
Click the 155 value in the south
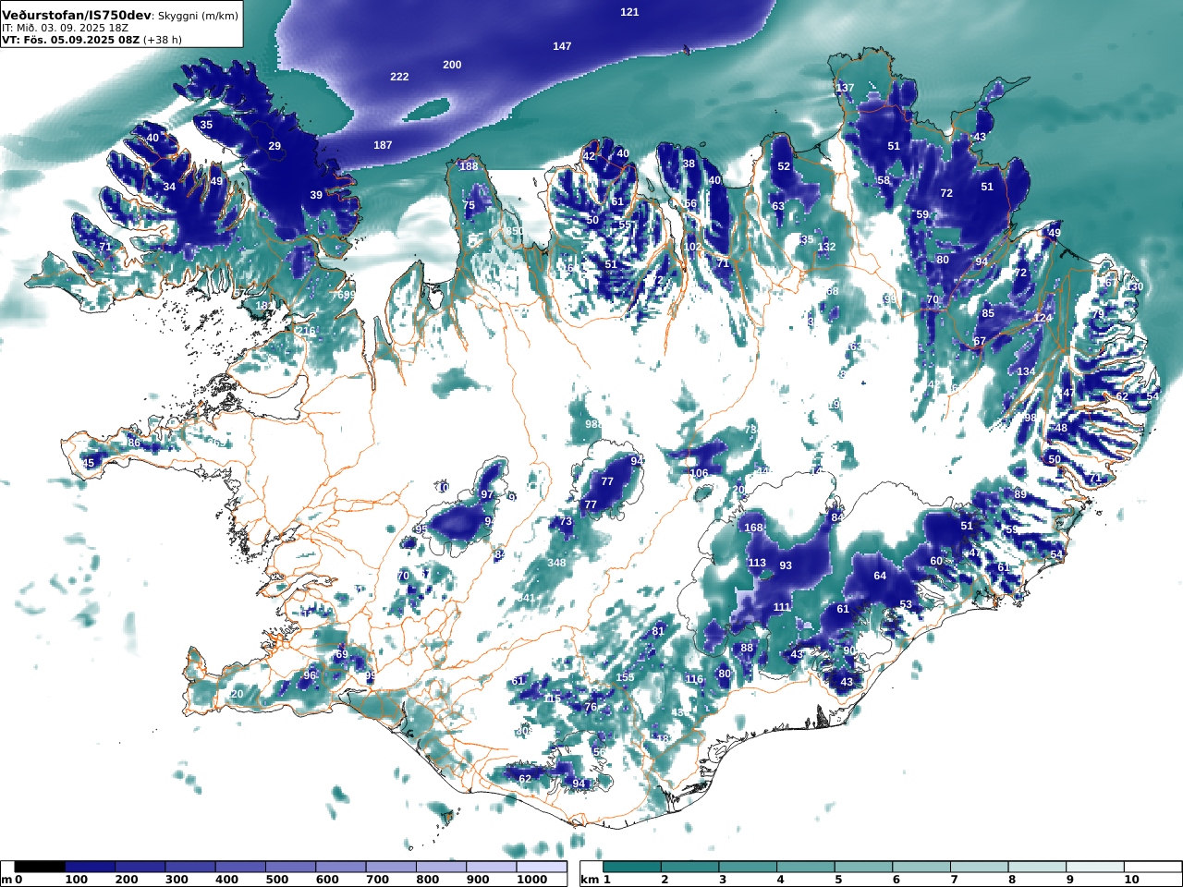point(626,677)
